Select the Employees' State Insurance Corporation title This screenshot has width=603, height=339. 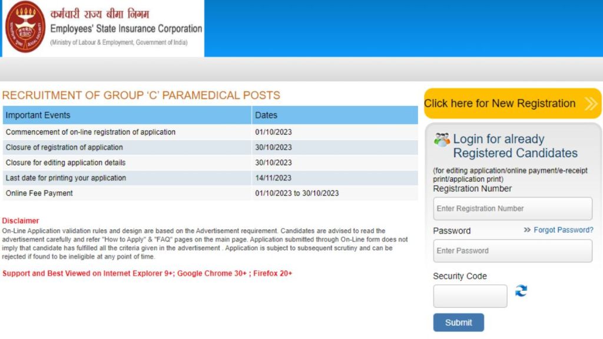tap(126, 29)
